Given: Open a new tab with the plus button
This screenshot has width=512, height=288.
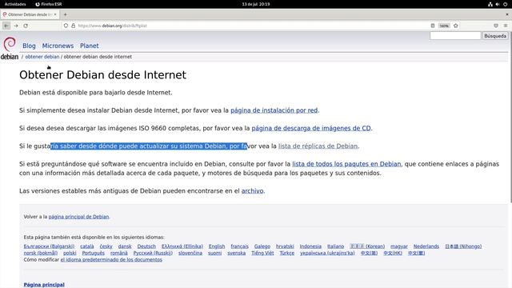Looking at the screenshot, I should (66, 14).
